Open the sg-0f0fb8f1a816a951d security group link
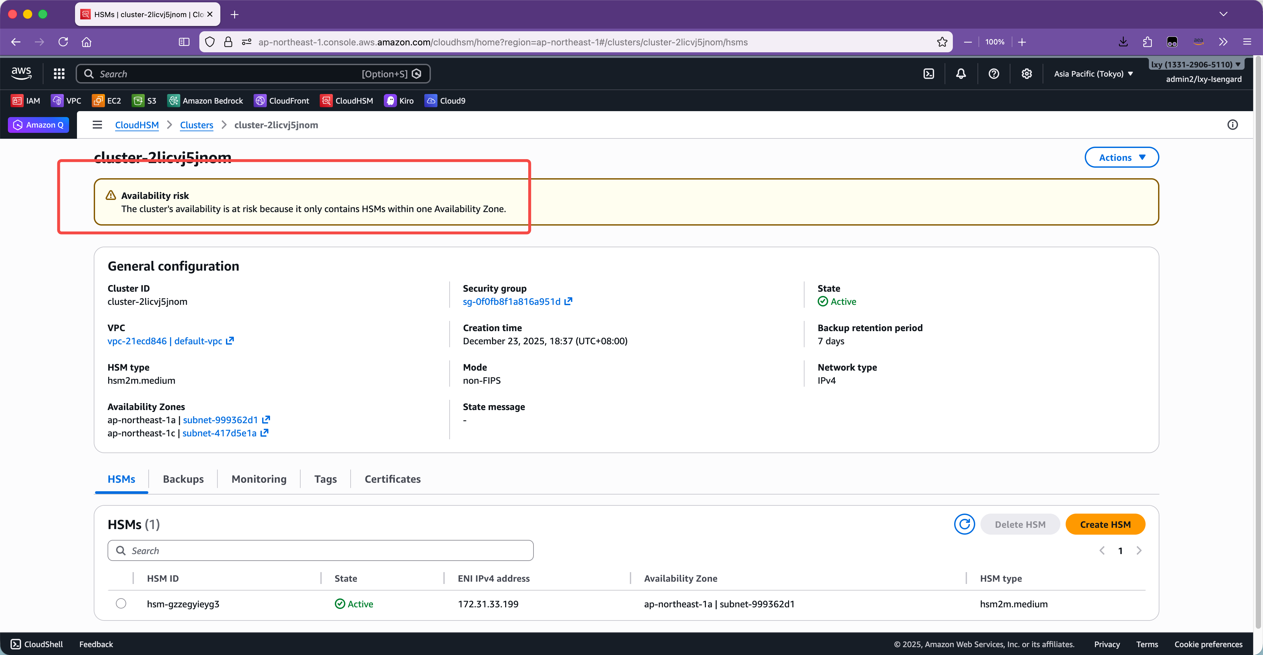 511,302
